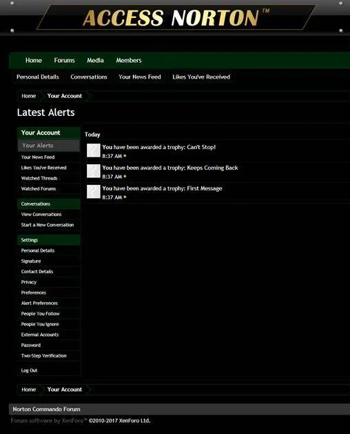Open the Members navigation tab

[x=129, y=60]
